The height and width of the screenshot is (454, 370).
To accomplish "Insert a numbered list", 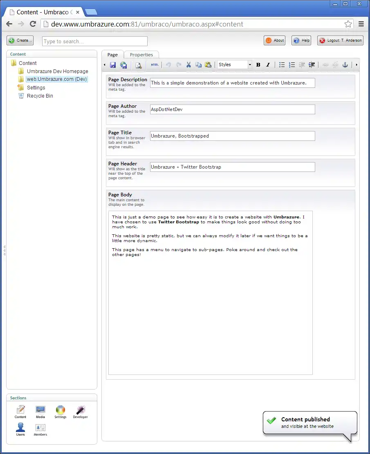I will tap(292, 65).
